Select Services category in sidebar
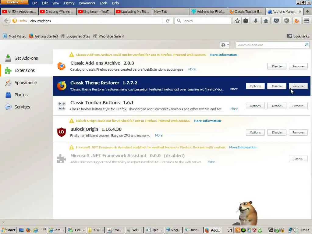Screen dimensions: 312x234 point(27,107)
